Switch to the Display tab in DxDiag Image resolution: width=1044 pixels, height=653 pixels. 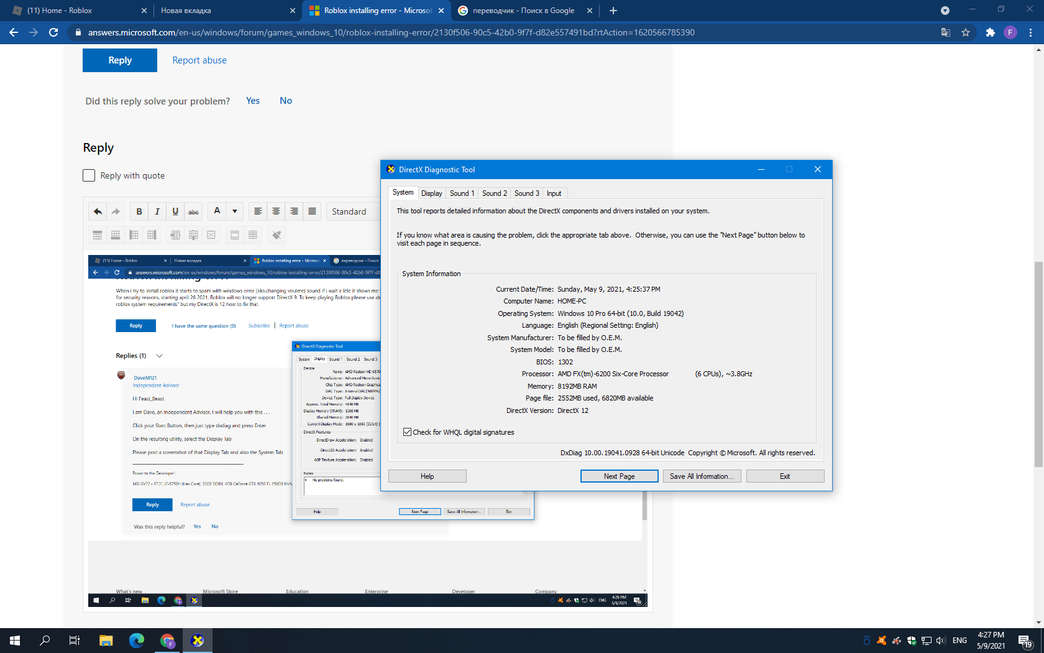coord(432,193)
